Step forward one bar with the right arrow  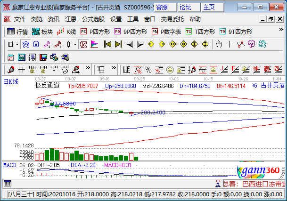tap(140, 44)
